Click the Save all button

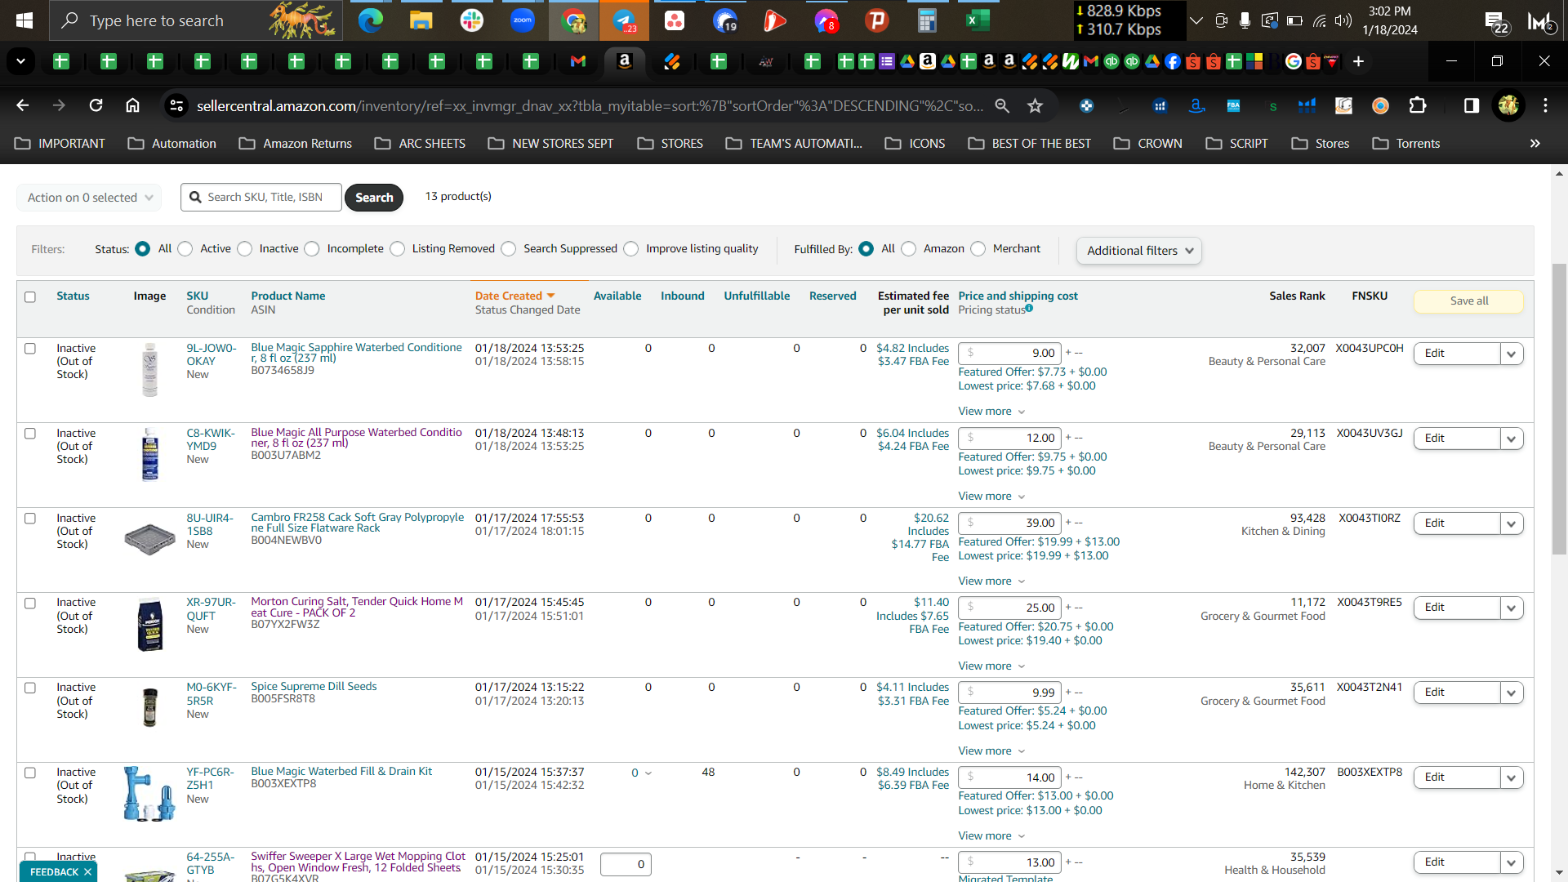[1468, 301]
